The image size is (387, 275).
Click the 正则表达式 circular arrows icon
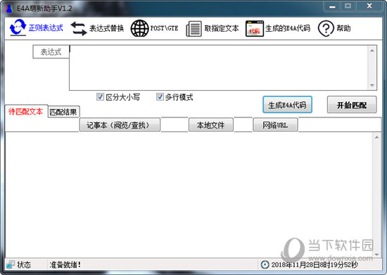18,27
